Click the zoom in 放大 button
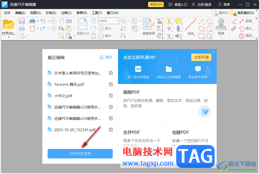Screen dimensions: 259x174 (105, 28)
